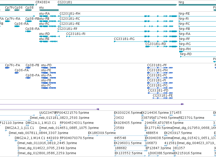Click protein CG33181-PG
The width and height of the screenshot is (216, 157).
tap(157, 85)
